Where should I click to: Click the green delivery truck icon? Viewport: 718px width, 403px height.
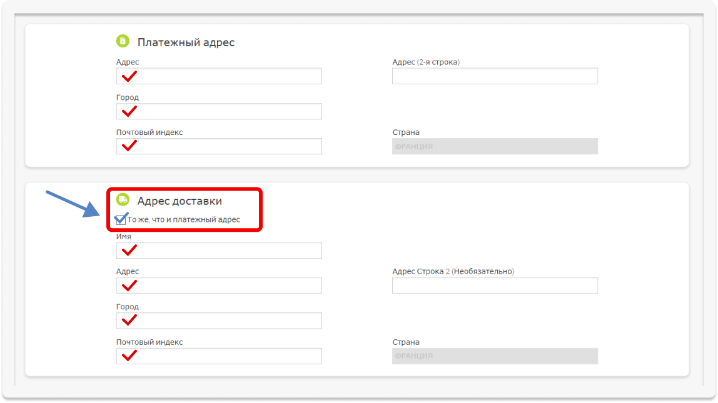[x=123, y=200]
